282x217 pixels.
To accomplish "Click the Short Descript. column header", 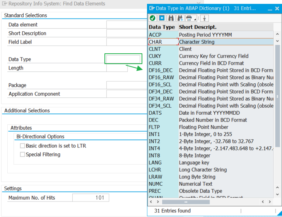I will pyautogui.click(x=197, y=27).
